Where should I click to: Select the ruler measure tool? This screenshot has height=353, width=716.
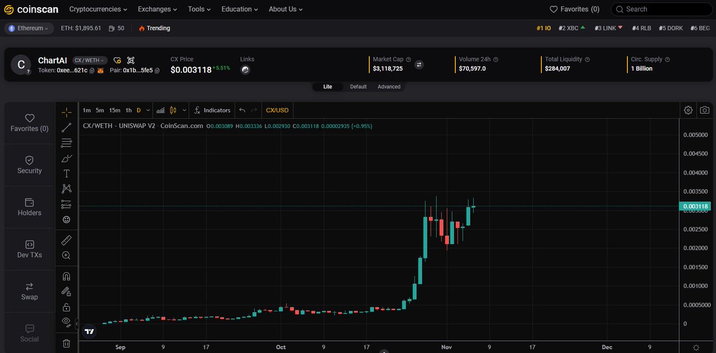[x=66, y=240]
